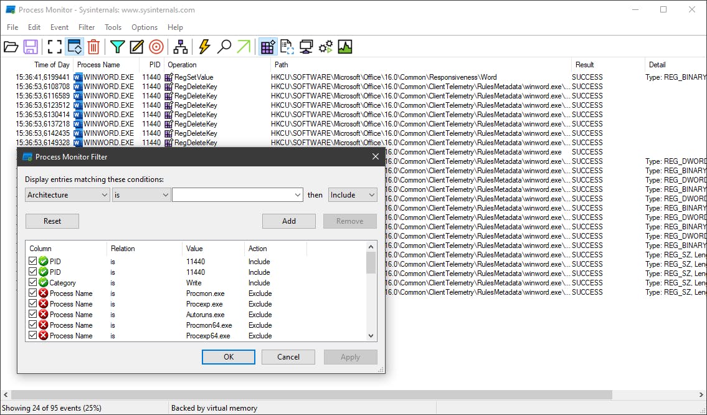Click the red exclude icon beside Procmon.exe
The image size is (707, 415).
[x=43, y=293]
